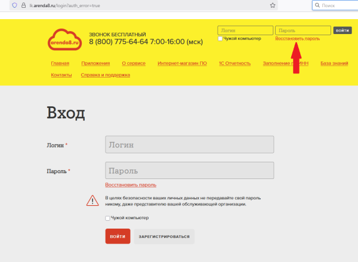This screenshot has height=262, width=358.
Task: Select the 'База знаний' navigation link
Action: (334, 63)
